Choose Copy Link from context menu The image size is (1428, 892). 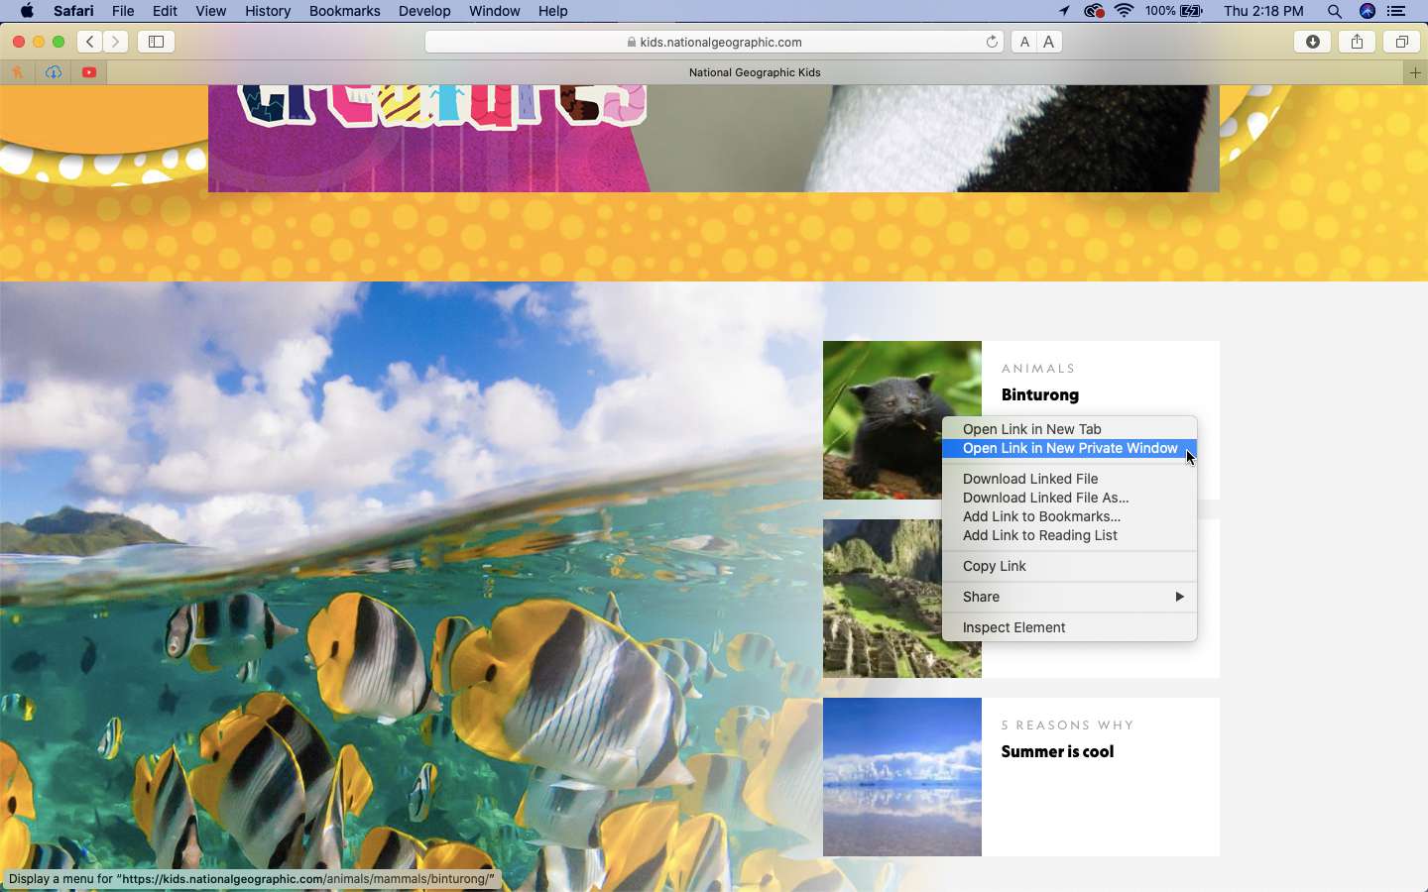coord(1070,566)
